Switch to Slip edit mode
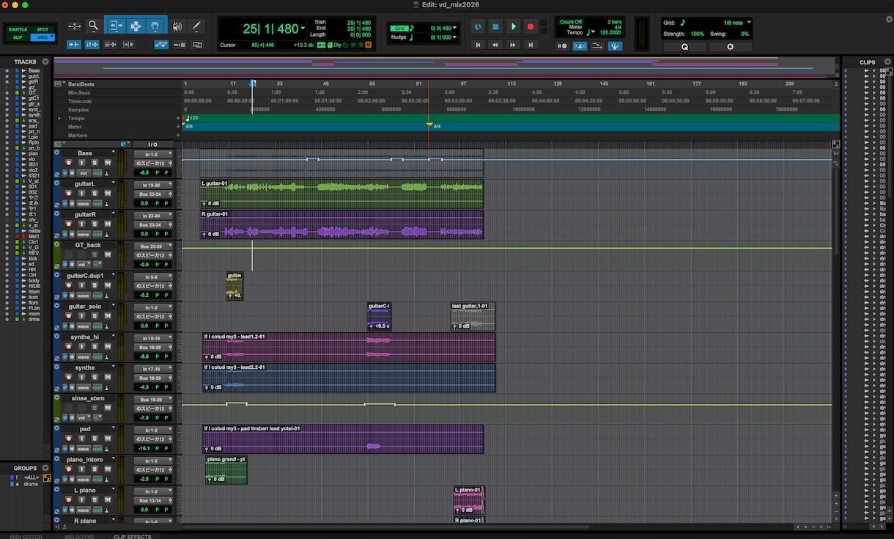 tap(18, 37)
